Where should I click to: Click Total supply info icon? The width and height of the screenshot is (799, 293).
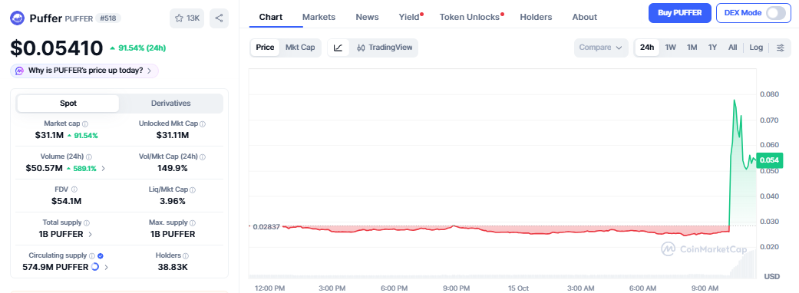[x=87, y=222]
